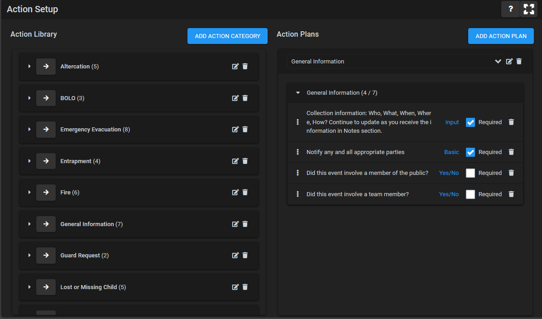Delete the Emergency Evacuation category
The height and width of the screenshot is (319, 542).
coord(245,130)
